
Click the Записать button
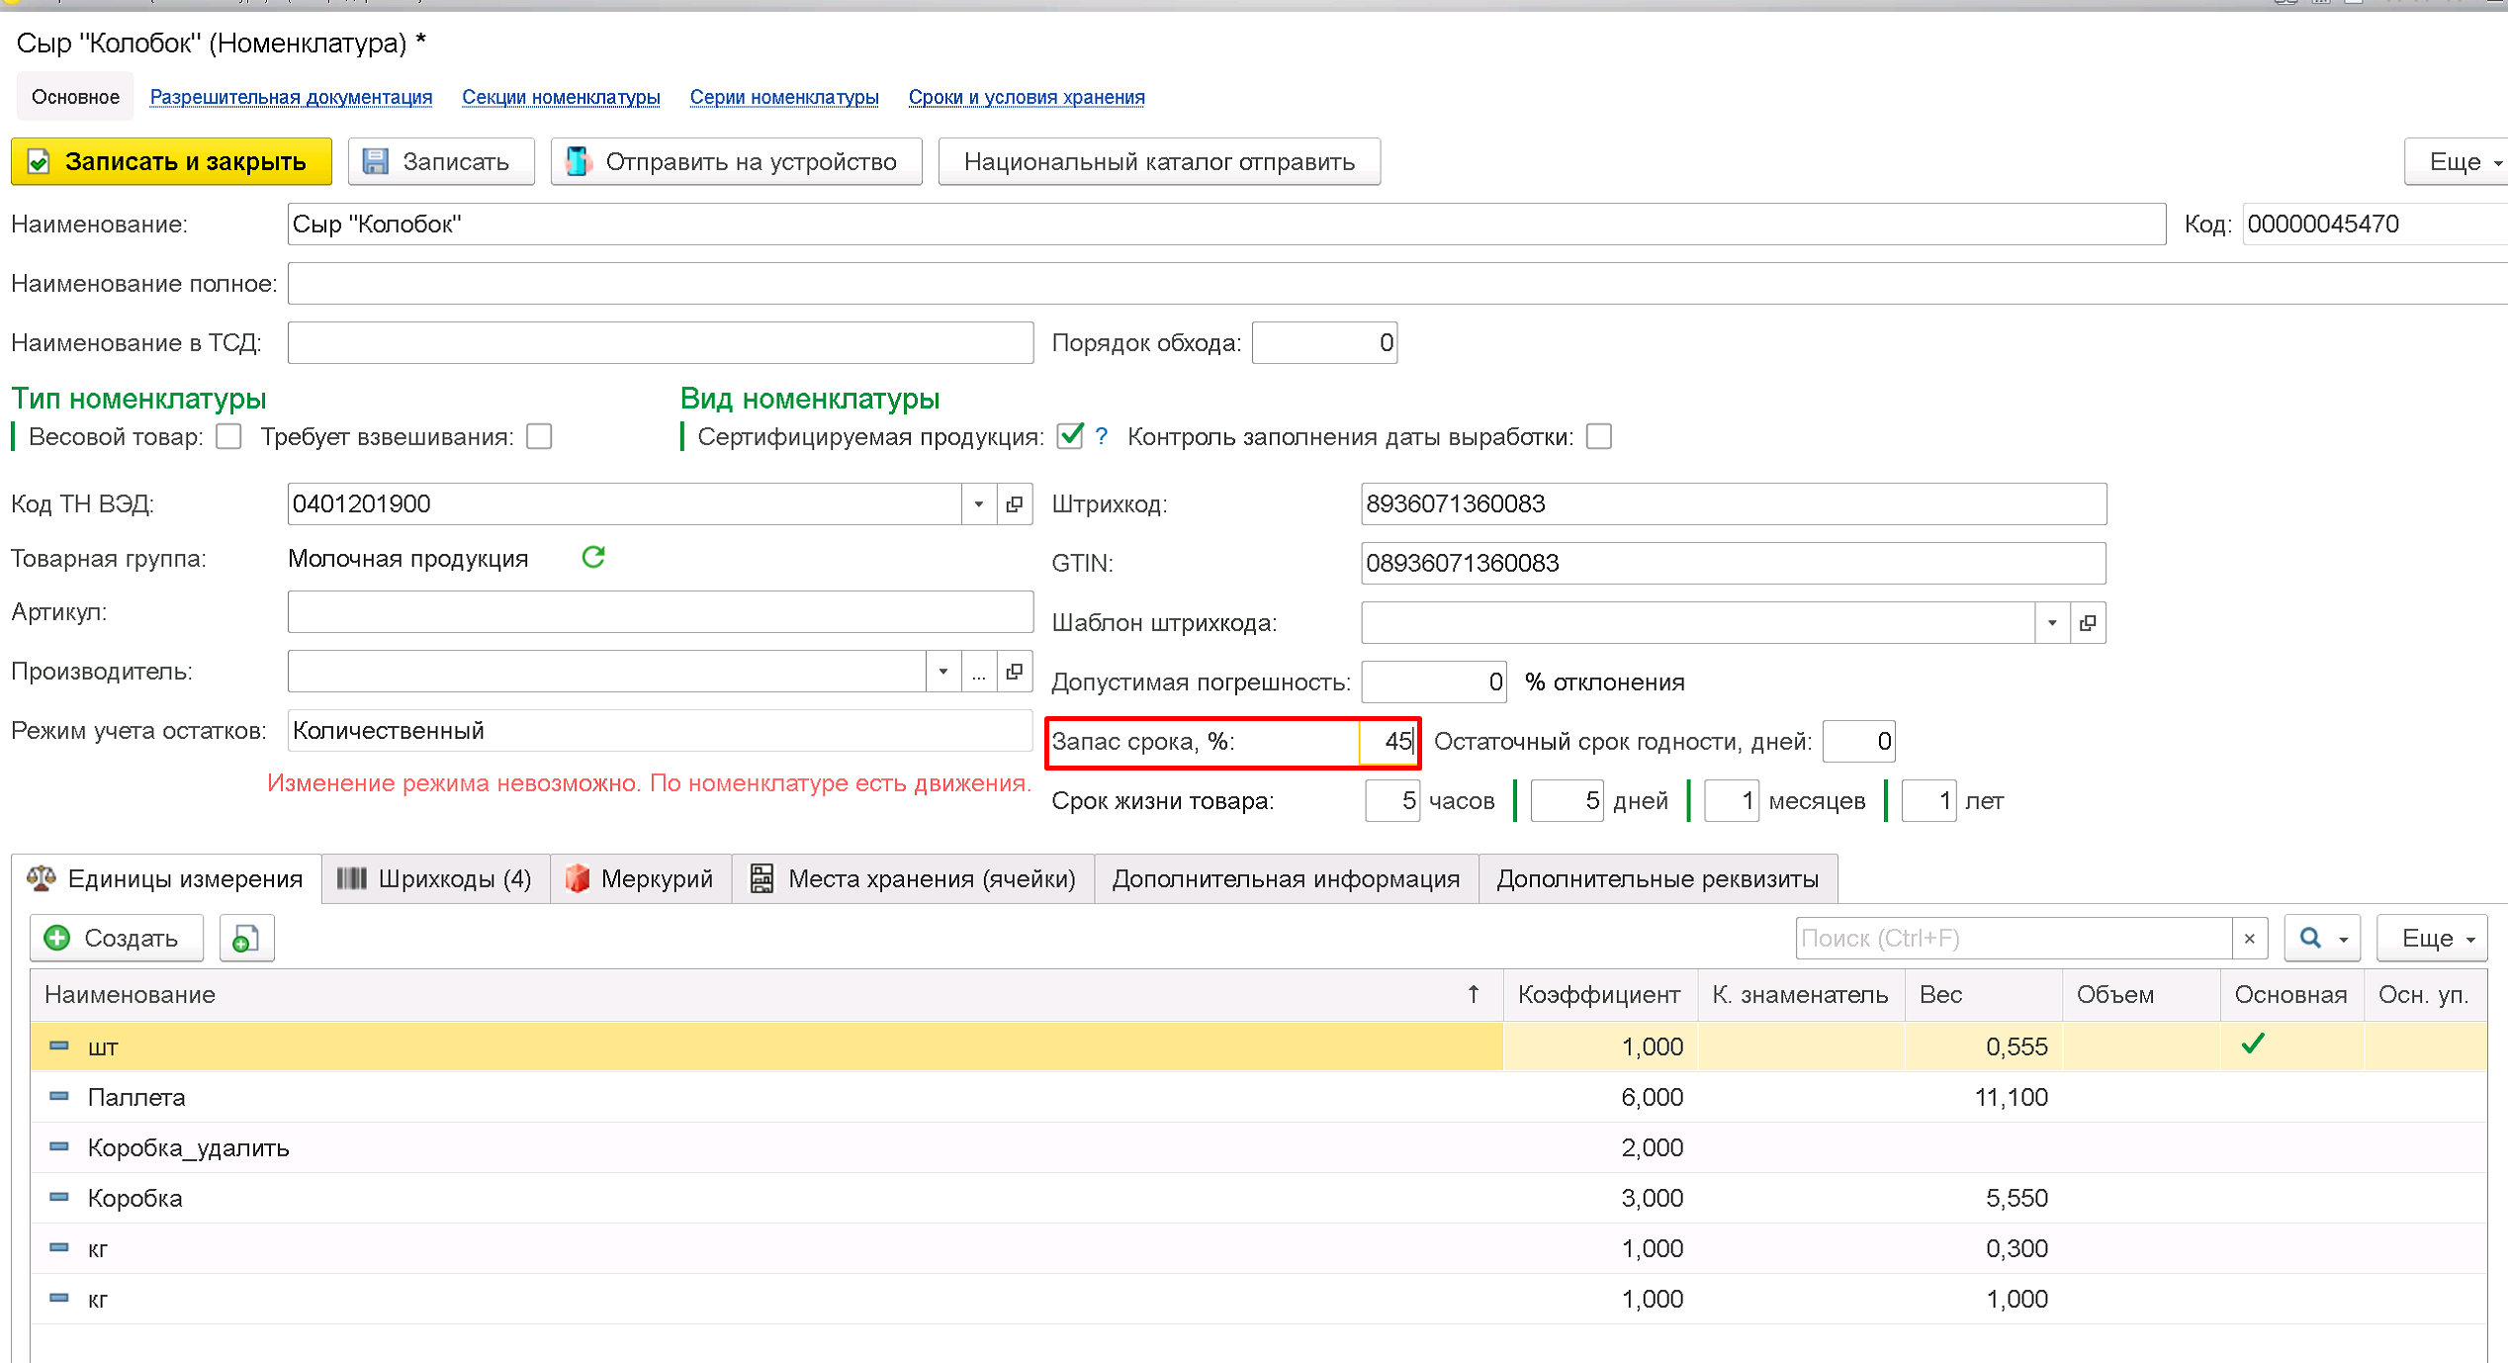tap(441, 161)
